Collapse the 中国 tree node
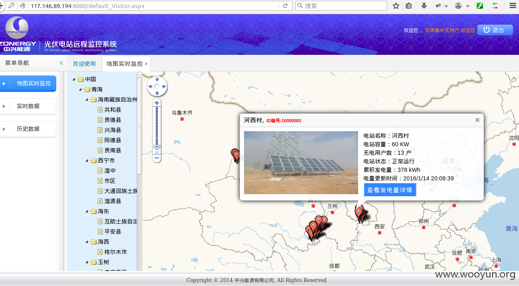This screenshot has height=286, width=519. point(74,79)
